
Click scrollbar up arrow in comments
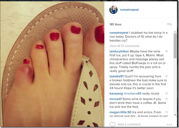tap(175, 31)
